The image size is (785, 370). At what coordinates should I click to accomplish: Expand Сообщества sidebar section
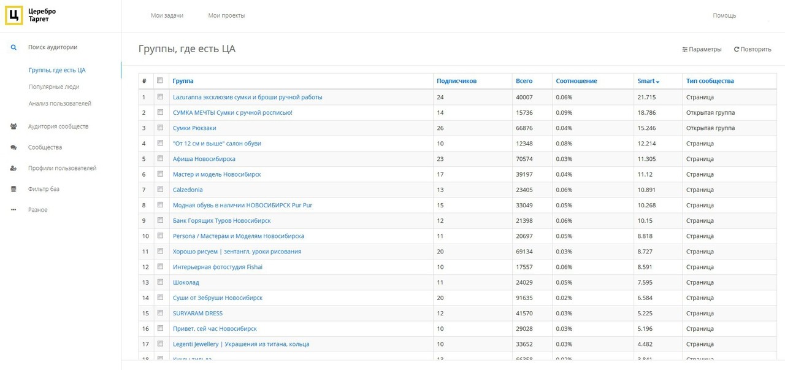pos(45,147)
